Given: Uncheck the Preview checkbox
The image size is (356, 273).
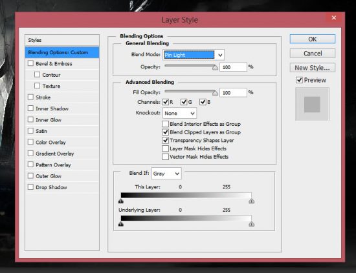Looking at the screenshot, I should click(x=299, y=80).
